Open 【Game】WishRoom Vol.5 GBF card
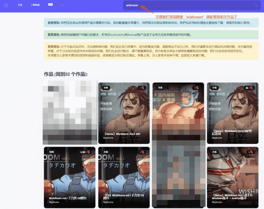This screenshot has width=264, height=209. pos(124,113)
